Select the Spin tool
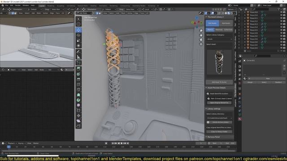The width and height of the screenshot is (287, 161). coord(78,100)
